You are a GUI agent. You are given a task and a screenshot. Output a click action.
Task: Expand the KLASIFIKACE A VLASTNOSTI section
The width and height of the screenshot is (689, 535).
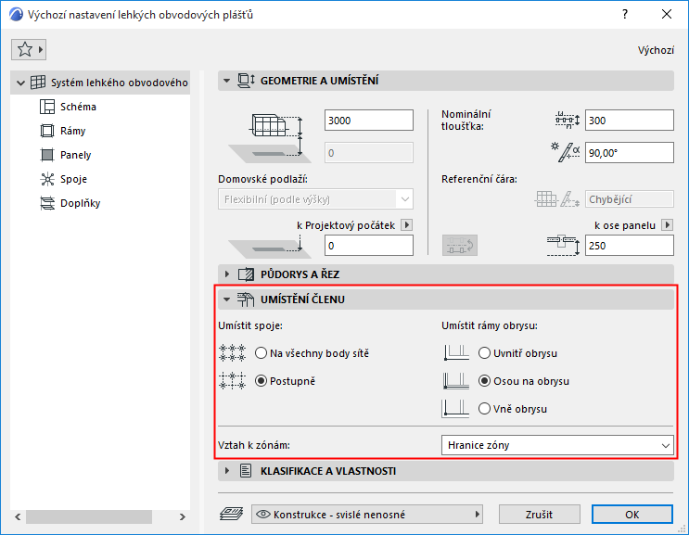227,471
